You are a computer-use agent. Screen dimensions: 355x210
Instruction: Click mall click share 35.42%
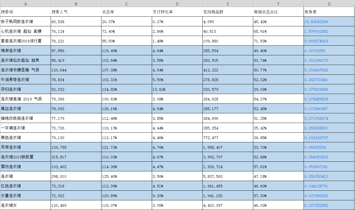(x=278, y=128)
